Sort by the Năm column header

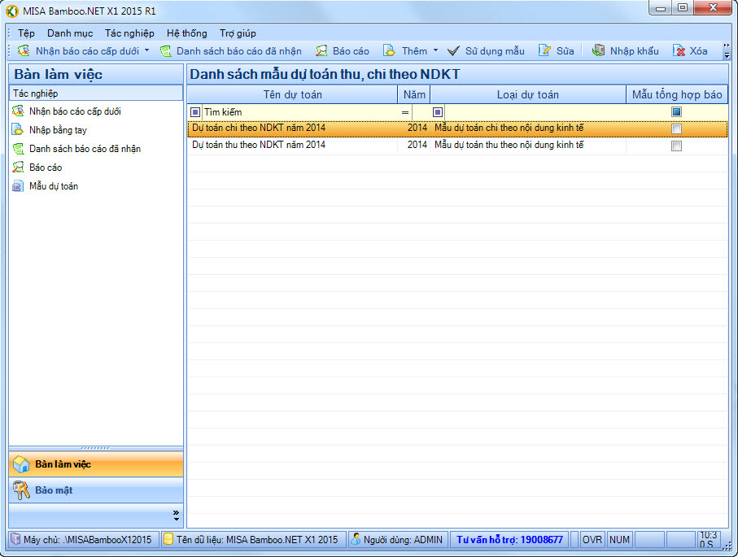coord(414,94)
